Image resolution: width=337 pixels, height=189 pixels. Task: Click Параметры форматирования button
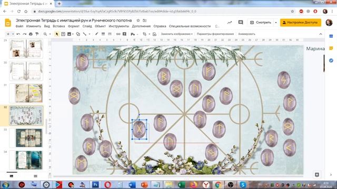click(x=215, y=34)
